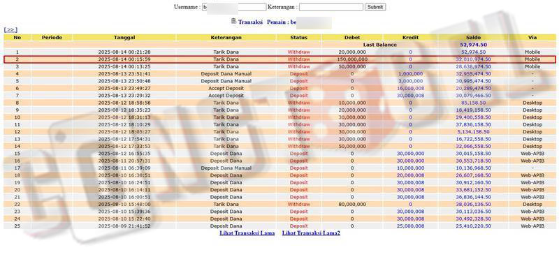Click the Transaksi heading link
Image resolution: width=559 pixels, height=257 pixels.
pyautogui.click(x=250, y=22)
